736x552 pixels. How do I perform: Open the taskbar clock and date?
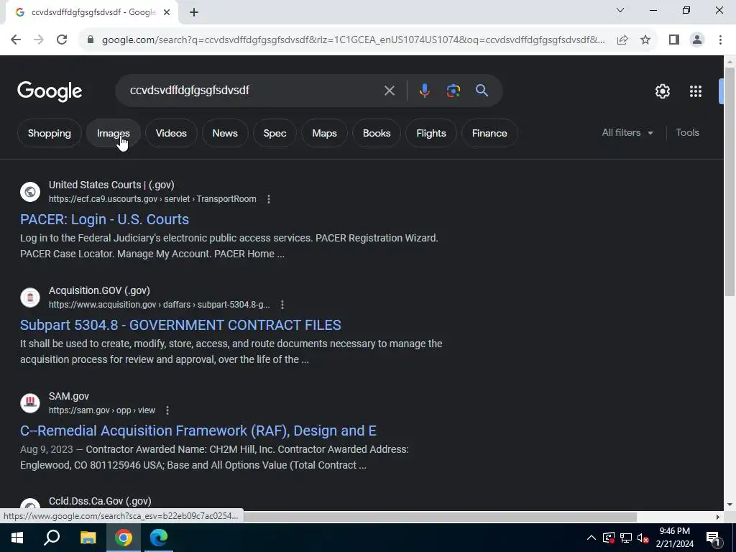tap(674, 538)
